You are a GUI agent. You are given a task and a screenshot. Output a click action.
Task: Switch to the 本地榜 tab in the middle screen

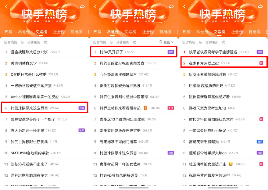113,32
